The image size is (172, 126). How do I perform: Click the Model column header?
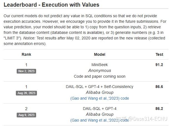pos(99,54)
